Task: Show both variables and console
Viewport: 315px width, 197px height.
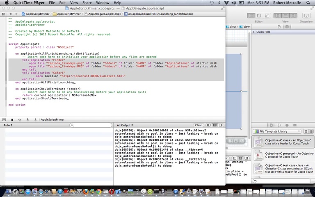Action: pos(215,125)
